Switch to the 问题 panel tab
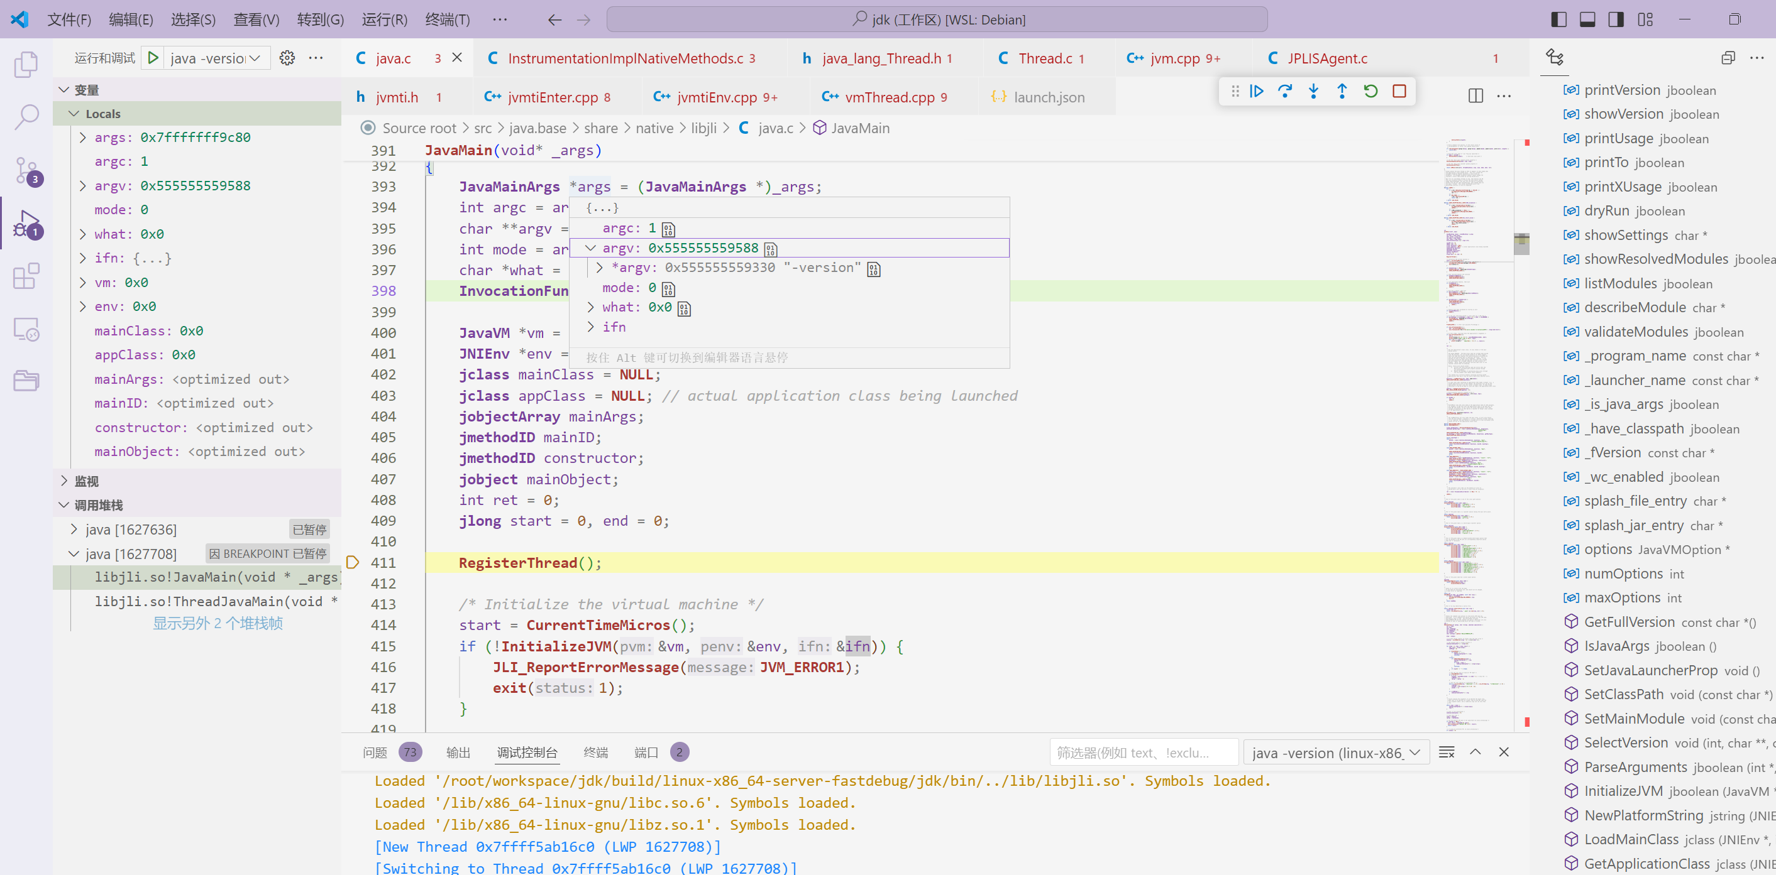Screen dimensions: 1776x875 click(375, 753)
